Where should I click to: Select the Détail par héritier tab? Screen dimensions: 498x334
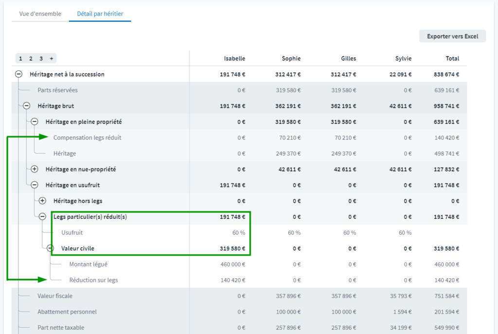click(100, 14)
